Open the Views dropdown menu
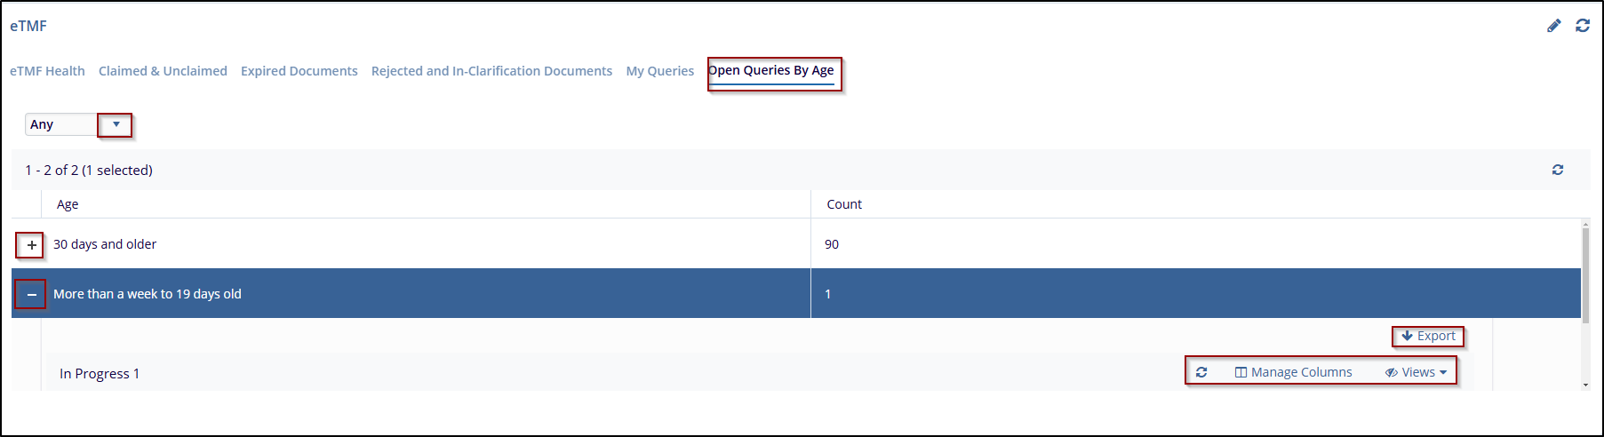Image resolution: width=1604 pixels, height=437 pixels. click(1416, 372)
